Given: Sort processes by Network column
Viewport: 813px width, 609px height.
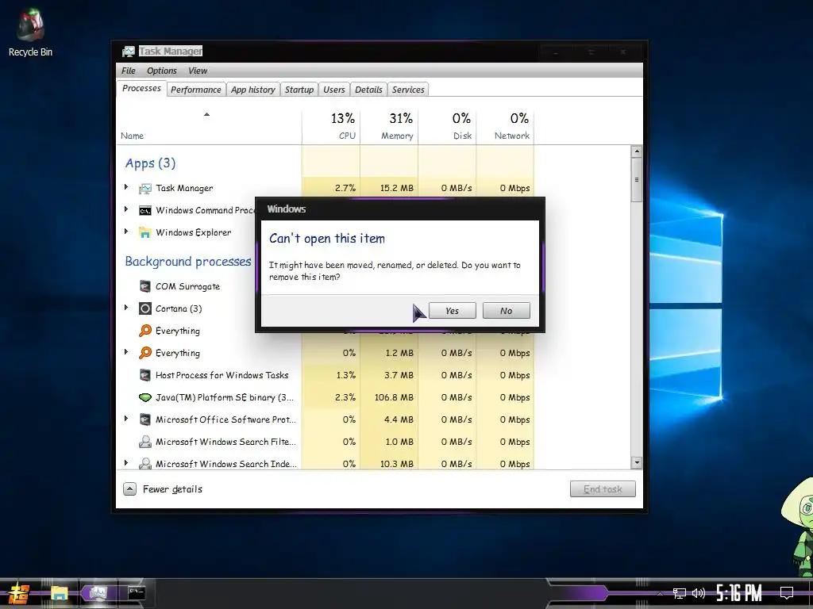Looking at the screenshot, I should coord(506,126).
